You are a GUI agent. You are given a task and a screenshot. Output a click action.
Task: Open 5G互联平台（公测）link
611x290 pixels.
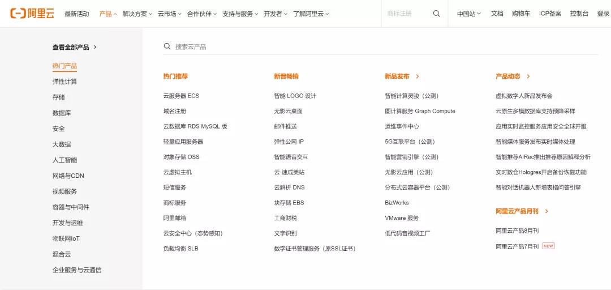click(x=410, y=142)
